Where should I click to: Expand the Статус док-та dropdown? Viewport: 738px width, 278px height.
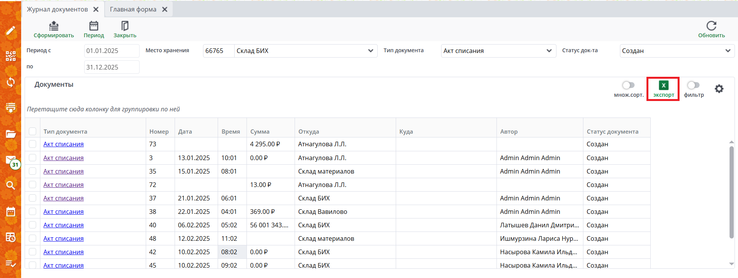point(727,51)
